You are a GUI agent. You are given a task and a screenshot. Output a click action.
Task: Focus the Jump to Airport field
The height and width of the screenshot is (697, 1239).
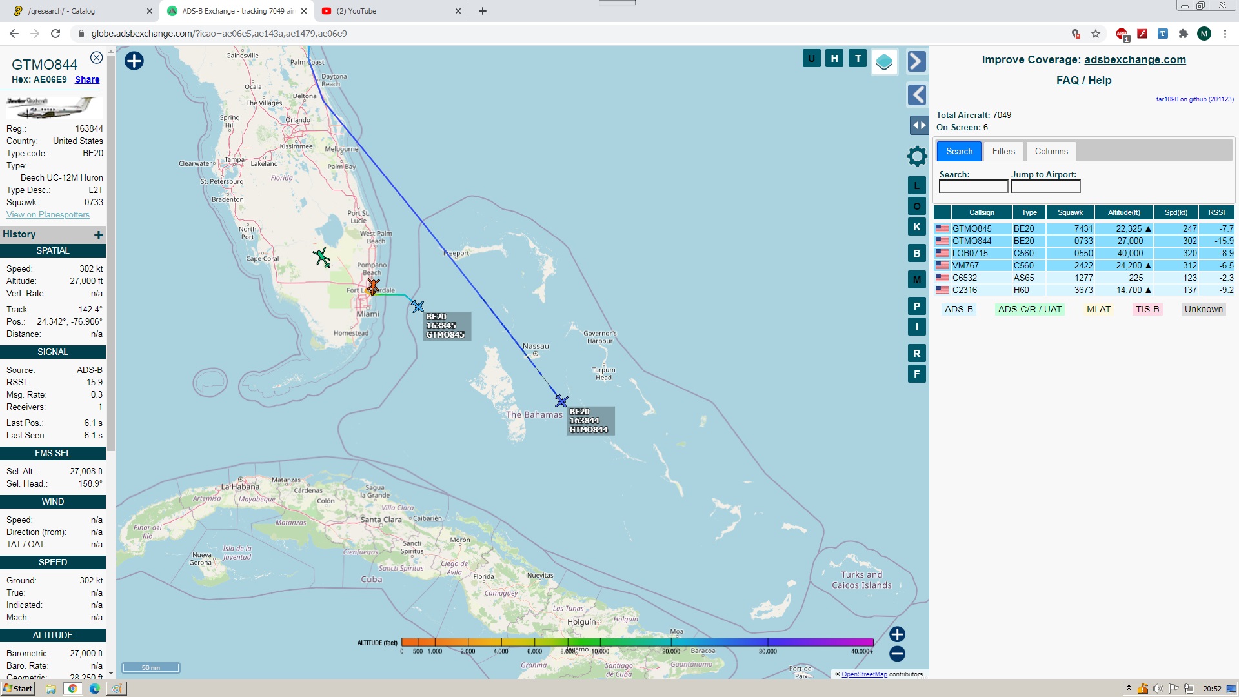[x=1045, y=187]
